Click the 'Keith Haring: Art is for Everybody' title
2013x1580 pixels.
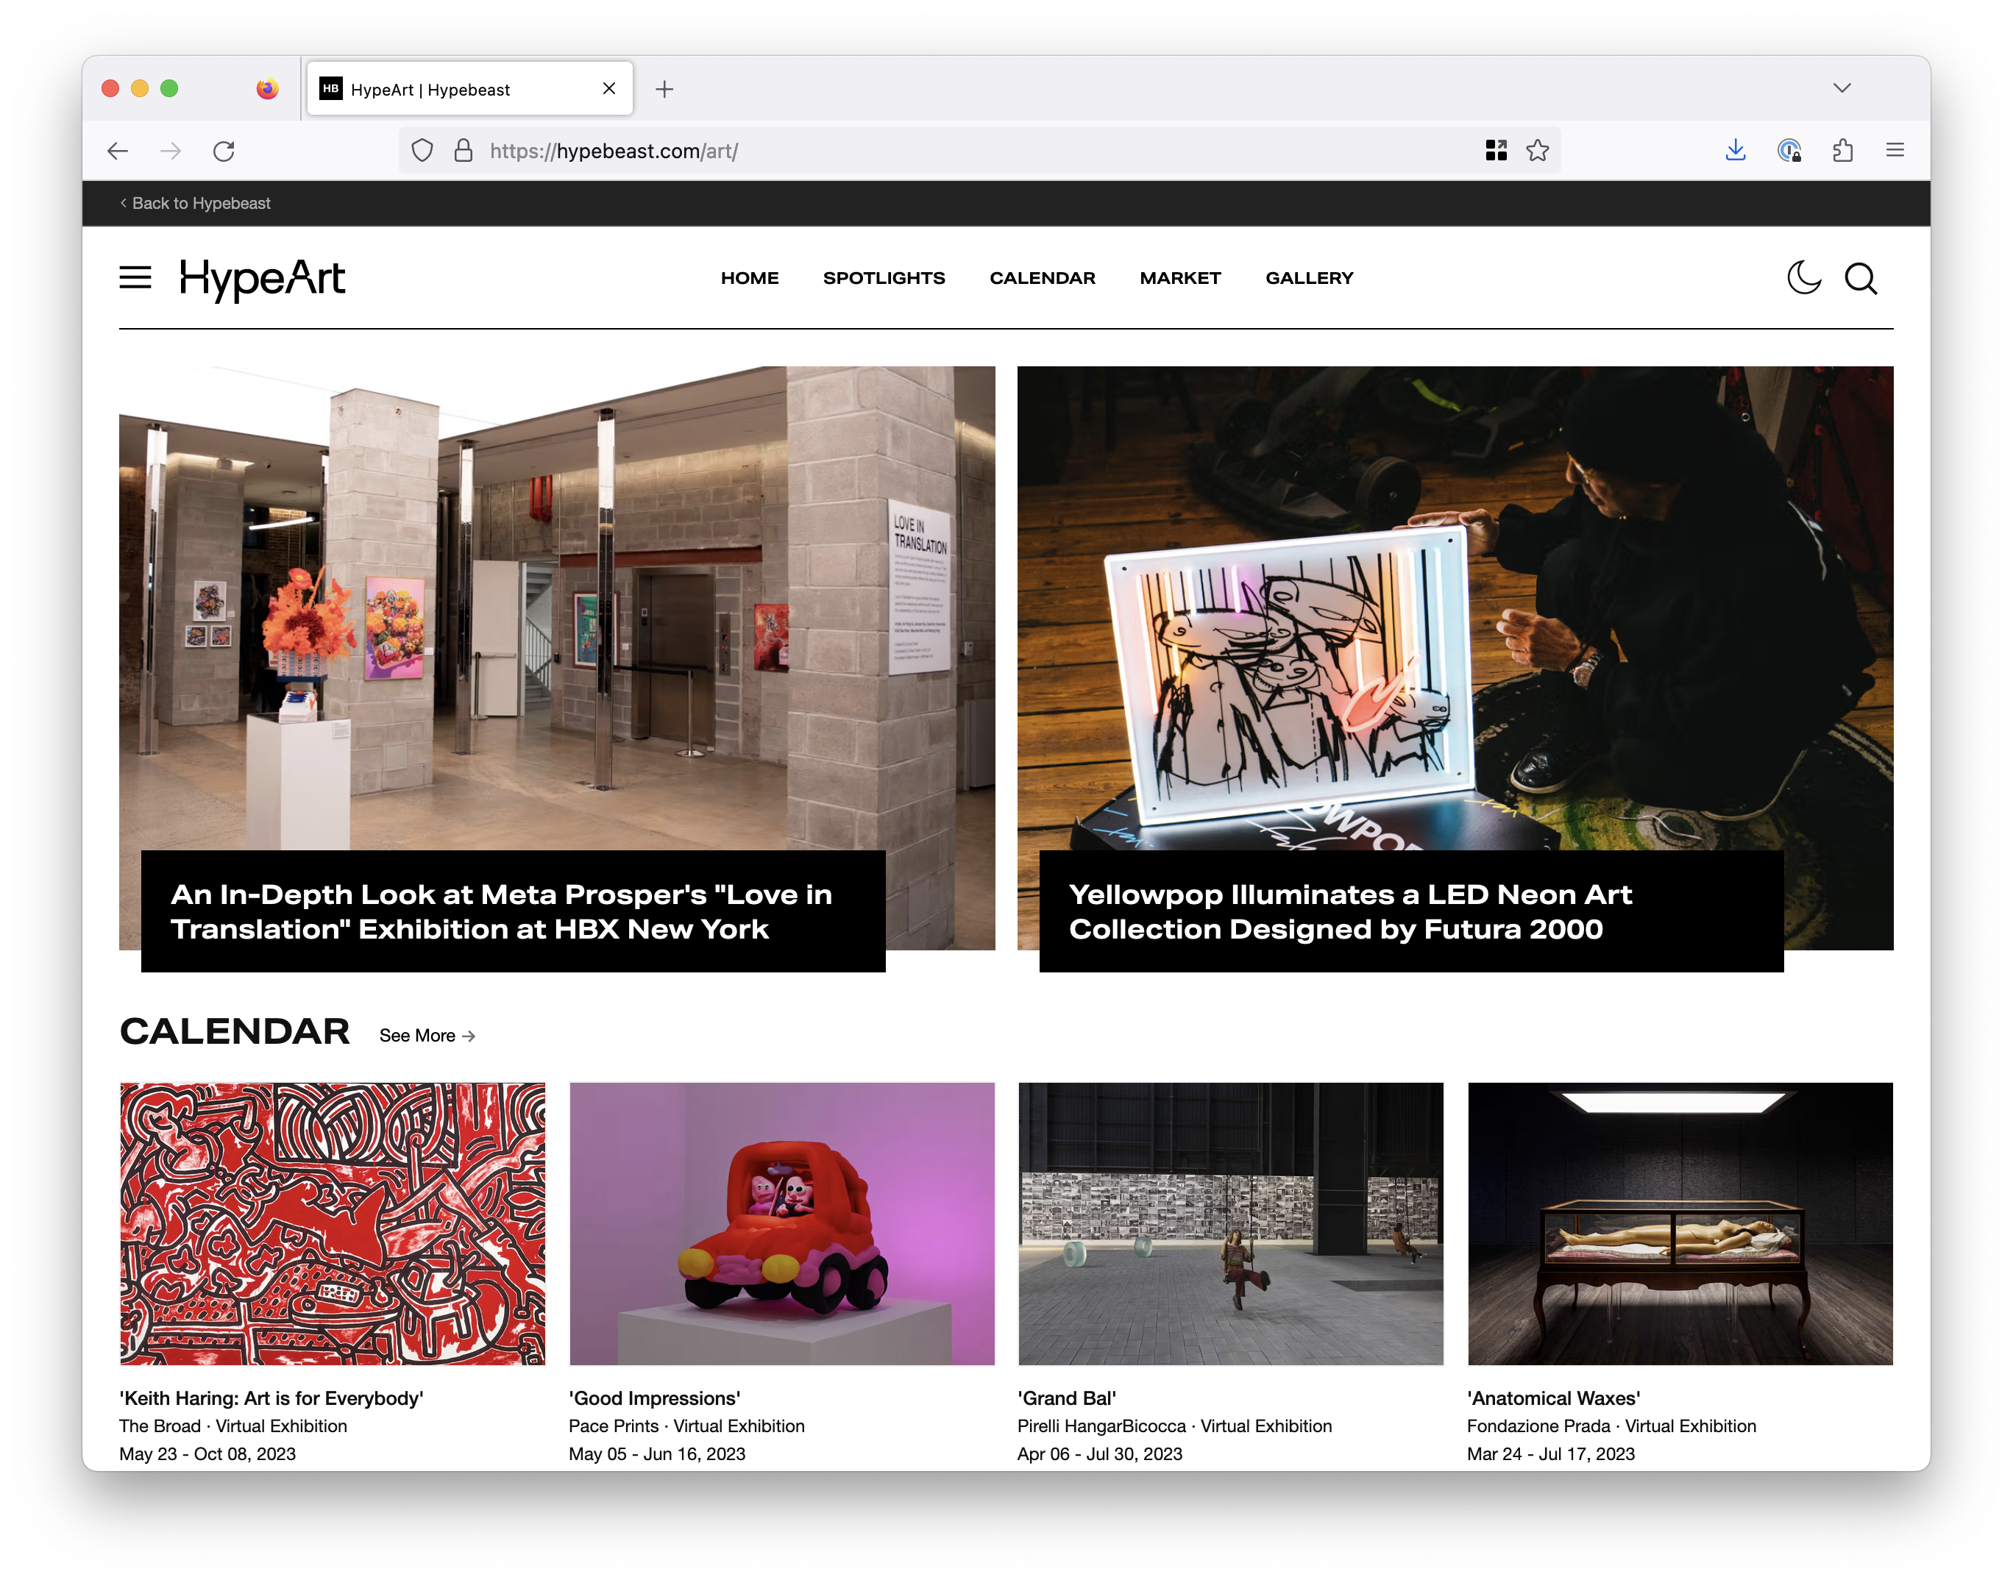(x=271, y=1398)
